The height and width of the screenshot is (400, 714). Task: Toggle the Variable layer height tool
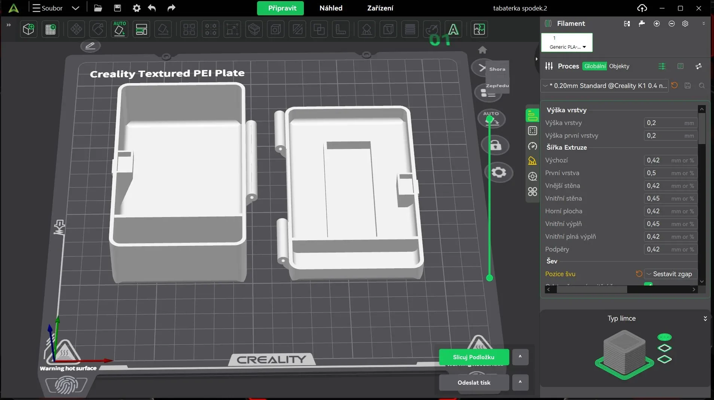tap(410, 29)
